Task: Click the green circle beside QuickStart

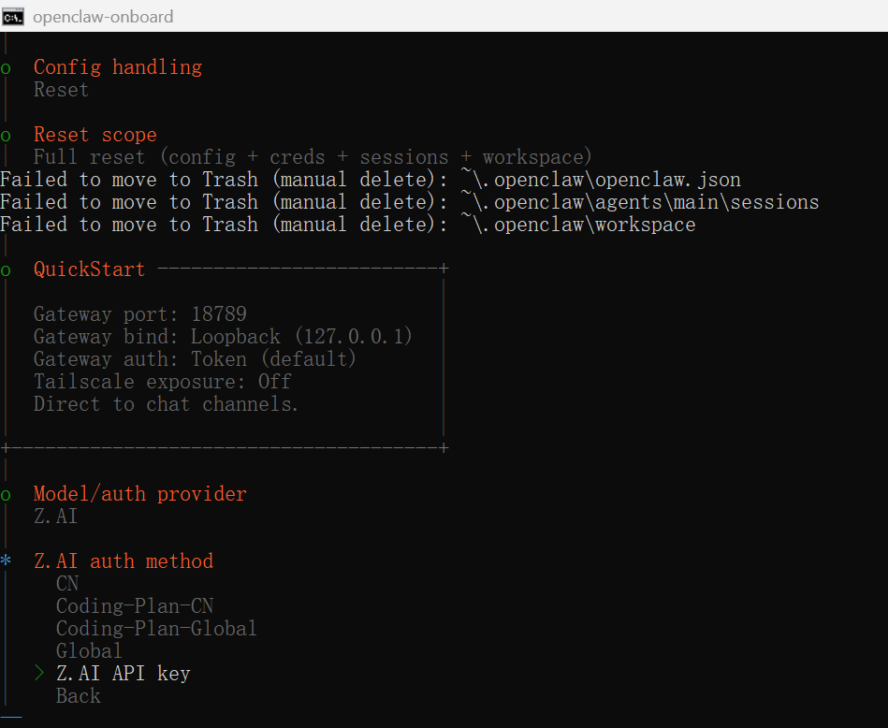Action: click(x=6, y=270)
